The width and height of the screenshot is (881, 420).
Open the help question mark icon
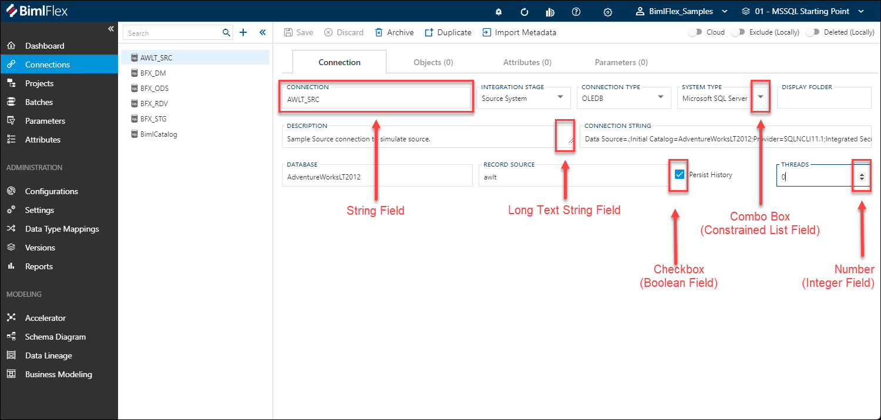click(x=576, y=12)
